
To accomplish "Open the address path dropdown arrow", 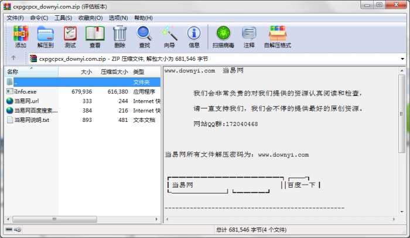I will pos(402,59).
